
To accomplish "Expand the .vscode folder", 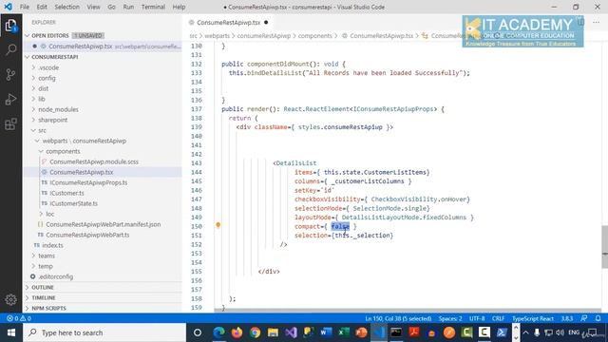I will 48,67.
